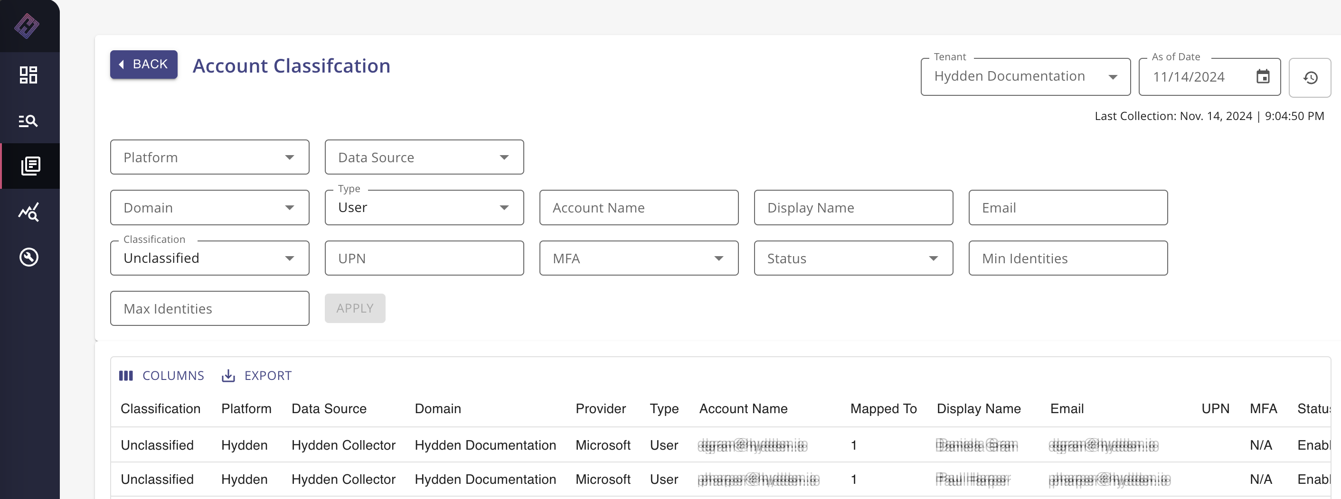Open the Tools wrench icon in the sidebar
The height and width of the screenshot is (499, 1341).
28,257
